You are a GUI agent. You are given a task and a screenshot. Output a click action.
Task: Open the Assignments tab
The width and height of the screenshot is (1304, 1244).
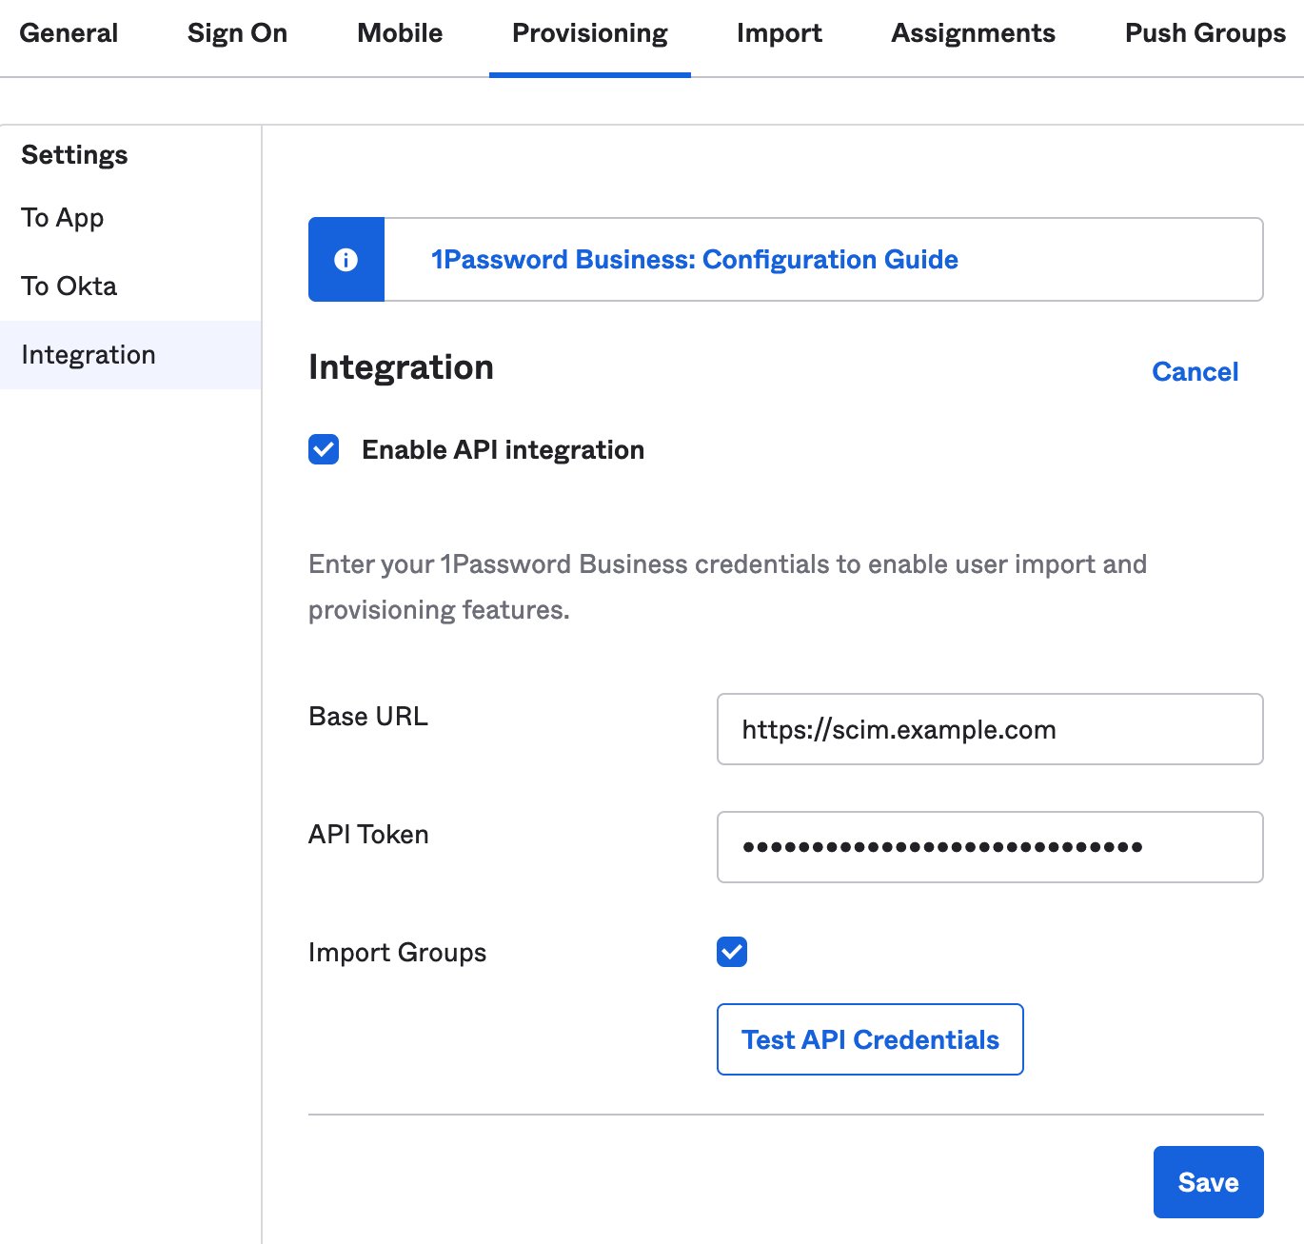tap(974, 33)
